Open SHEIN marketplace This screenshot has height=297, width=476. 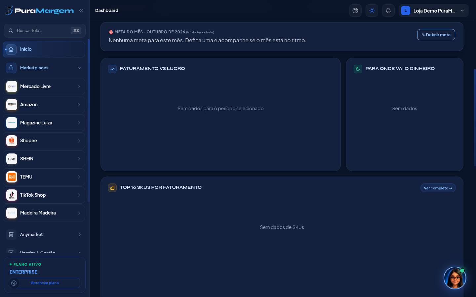44,159
